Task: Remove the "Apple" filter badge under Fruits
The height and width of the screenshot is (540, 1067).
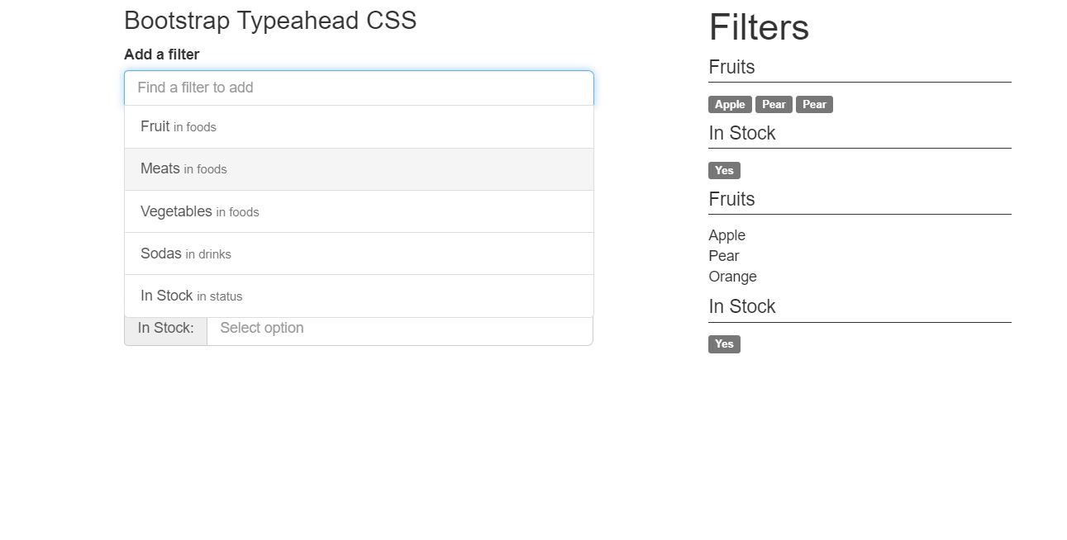Action: (729, 104)
